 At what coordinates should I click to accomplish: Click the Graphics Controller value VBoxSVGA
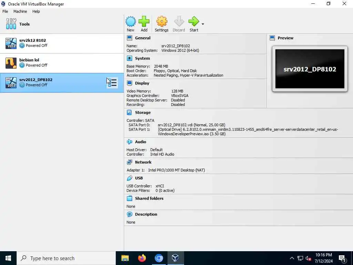click(180, 96)
